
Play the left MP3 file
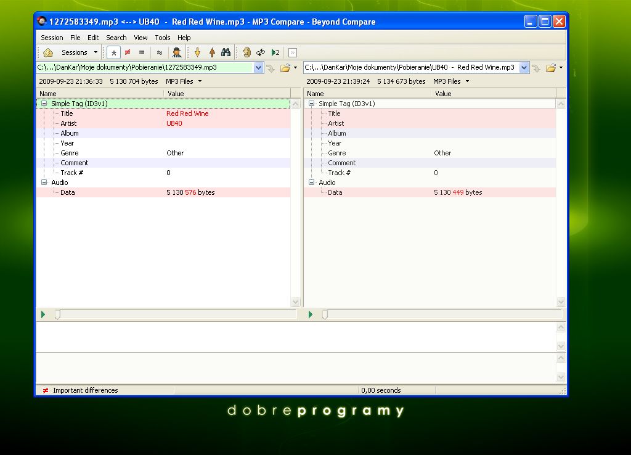[43, 314]
